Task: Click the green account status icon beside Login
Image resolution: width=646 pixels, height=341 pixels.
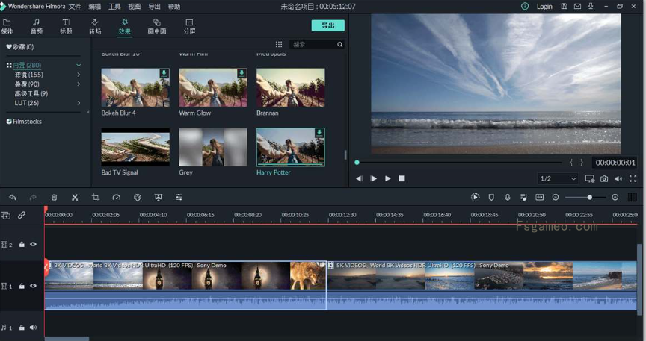Action: click(525, 6)
